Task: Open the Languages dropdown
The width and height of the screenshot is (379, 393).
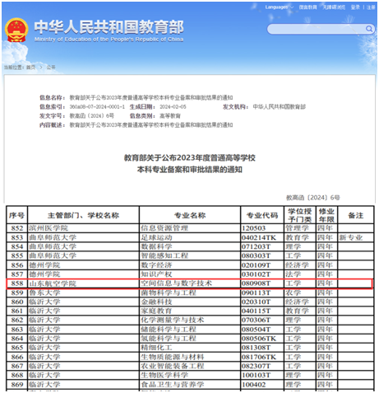Action: point(279,7)
